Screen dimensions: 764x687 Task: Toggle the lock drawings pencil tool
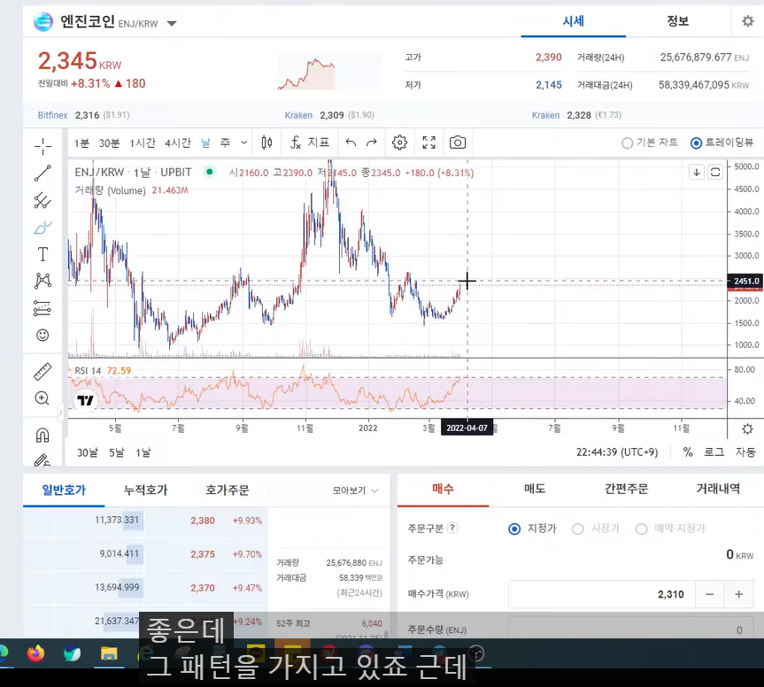tap(42, 460)
